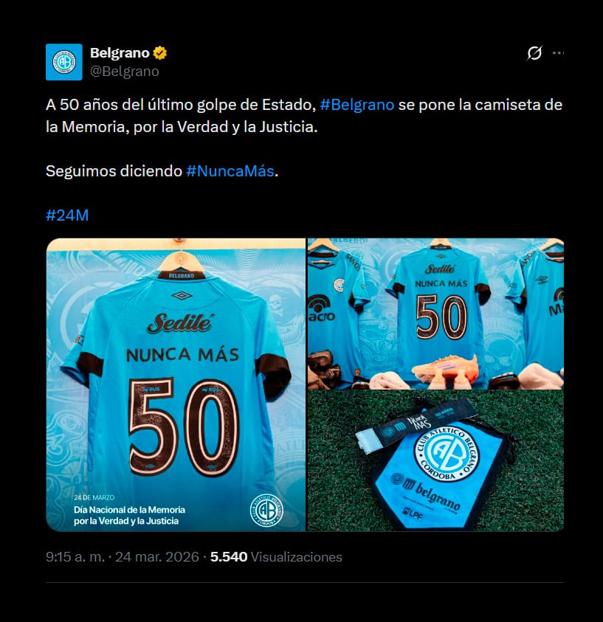Click the orange boot in locker photo

pos(446,370)
